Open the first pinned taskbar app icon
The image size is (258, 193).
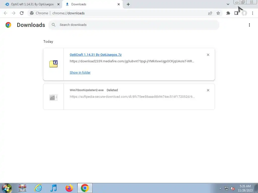pos(22,188)
